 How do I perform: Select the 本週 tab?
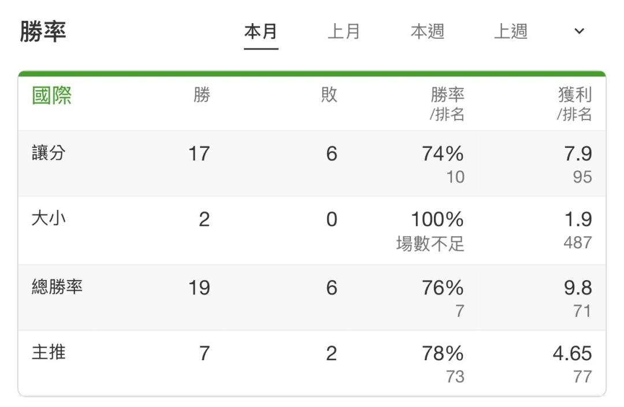pyautogui.click(x=428, y=32)
